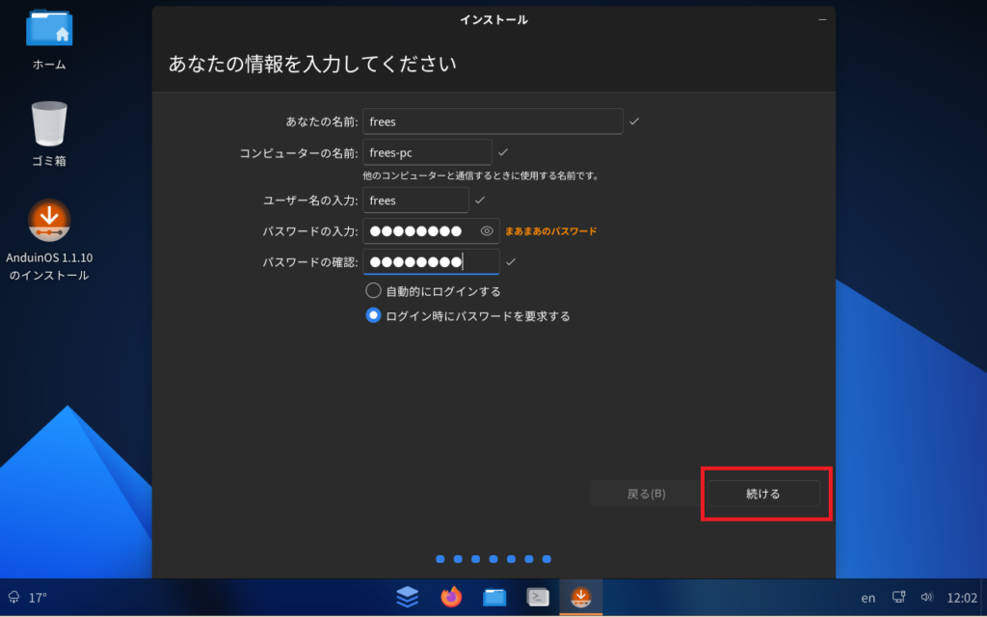Viewport: 987px width, 617px height.
Task: Open the volume control in system tray
Action: (x=927, y=597)
